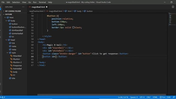Viewport: 176px width, 99px height.
Task: Click html element icon in outline
Action: [8, 18]
